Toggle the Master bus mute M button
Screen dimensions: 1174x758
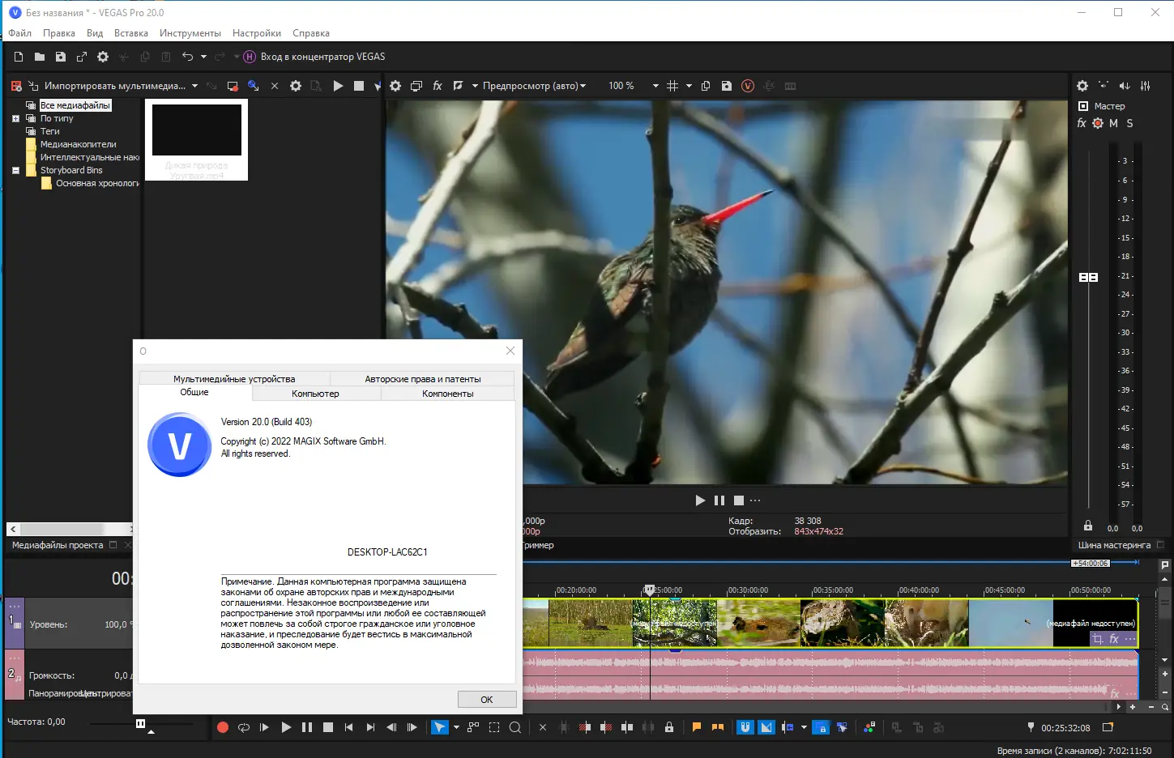point(1113,123)
